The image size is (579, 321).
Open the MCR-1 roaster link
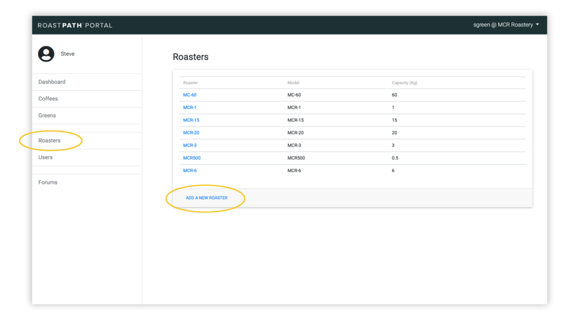[190, 108]
